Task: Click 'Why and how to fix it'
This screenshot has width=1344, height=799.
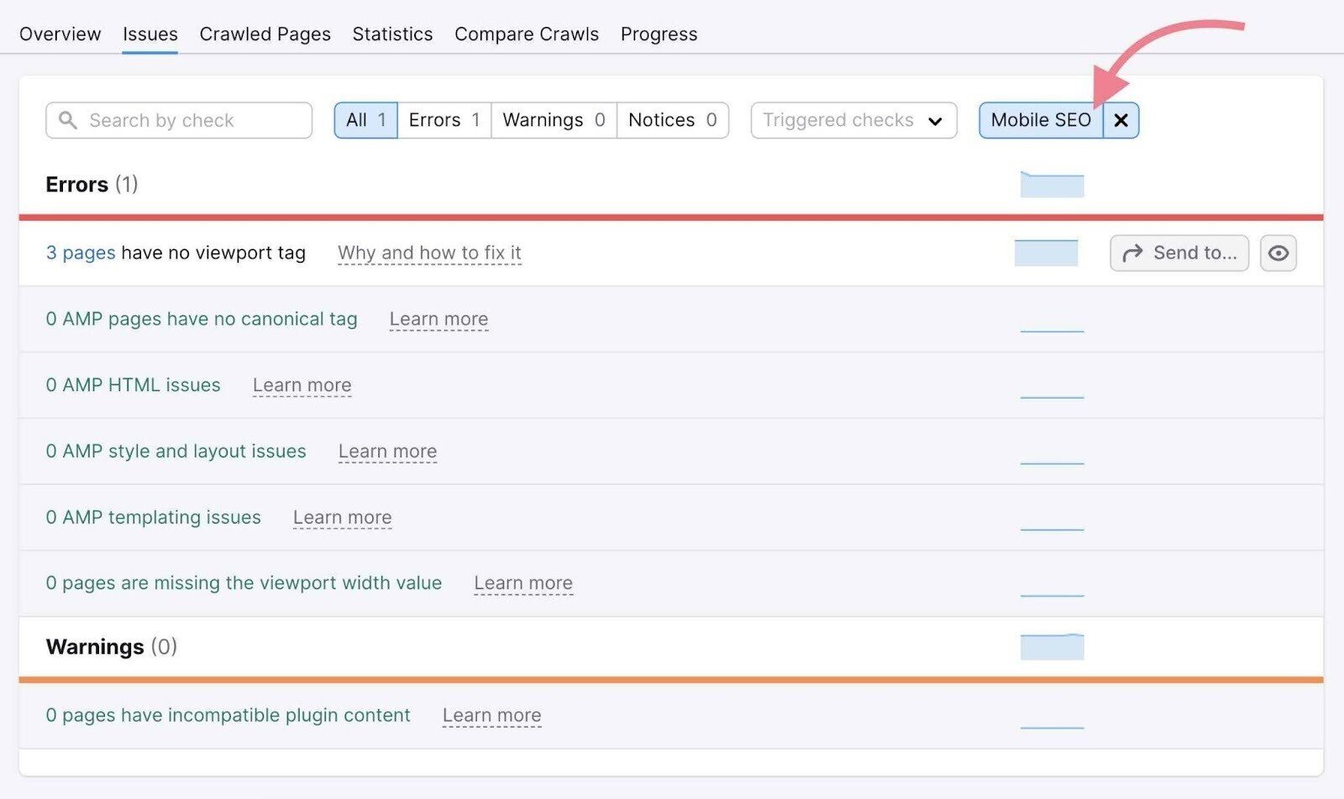Action: [x=429, y=253]
